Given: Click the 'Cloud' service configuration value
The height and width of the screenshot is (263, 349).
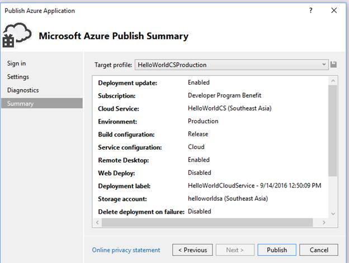Looking at the screenshot, I should [x=196, y=147].
